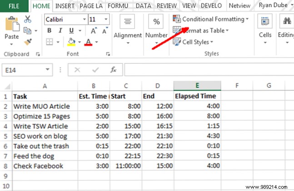Switch to the VIEW tab
294x191 pixels.
(x=189, y=6)
